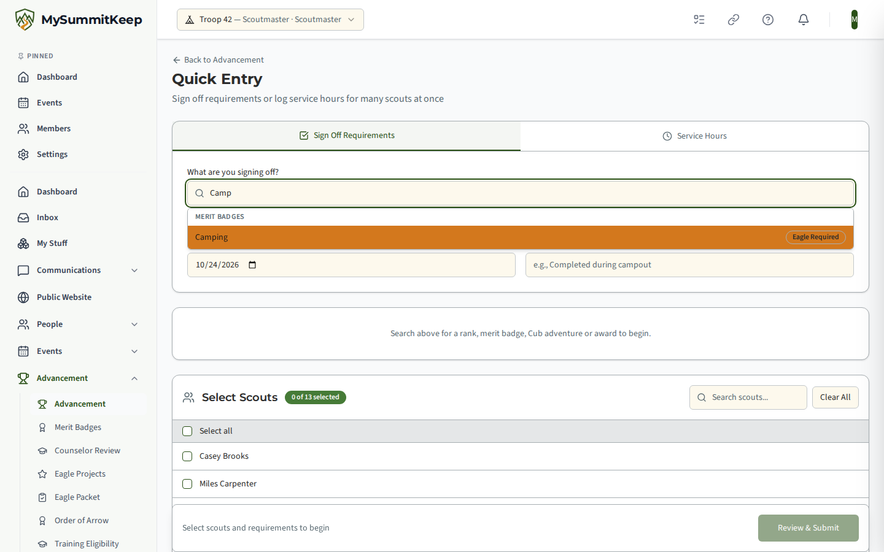Click the search magnifier in signing-off field
884x552 pixels.
click(200, 193)
